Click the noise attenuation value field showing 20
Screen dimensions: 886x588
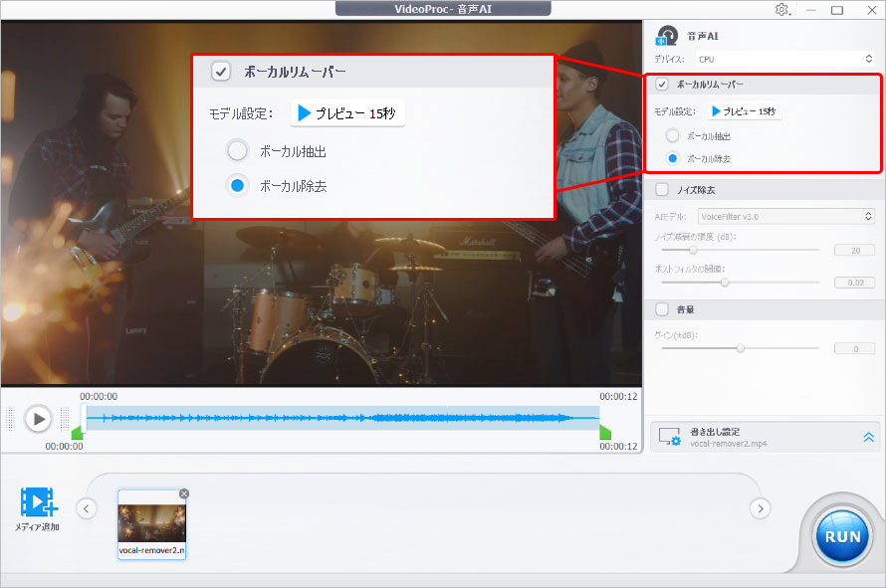pyautogui.click(x=853, y=250)
